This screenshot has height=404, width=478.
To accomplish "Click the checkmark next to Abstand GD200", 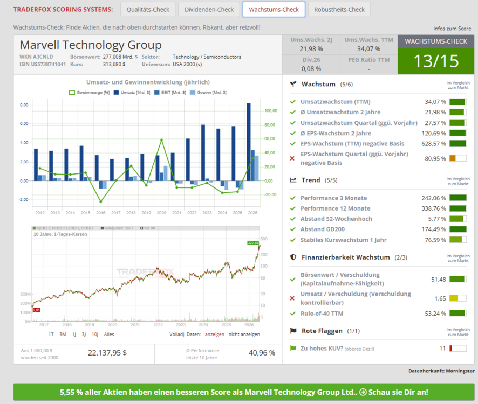I will click(292, 229).
